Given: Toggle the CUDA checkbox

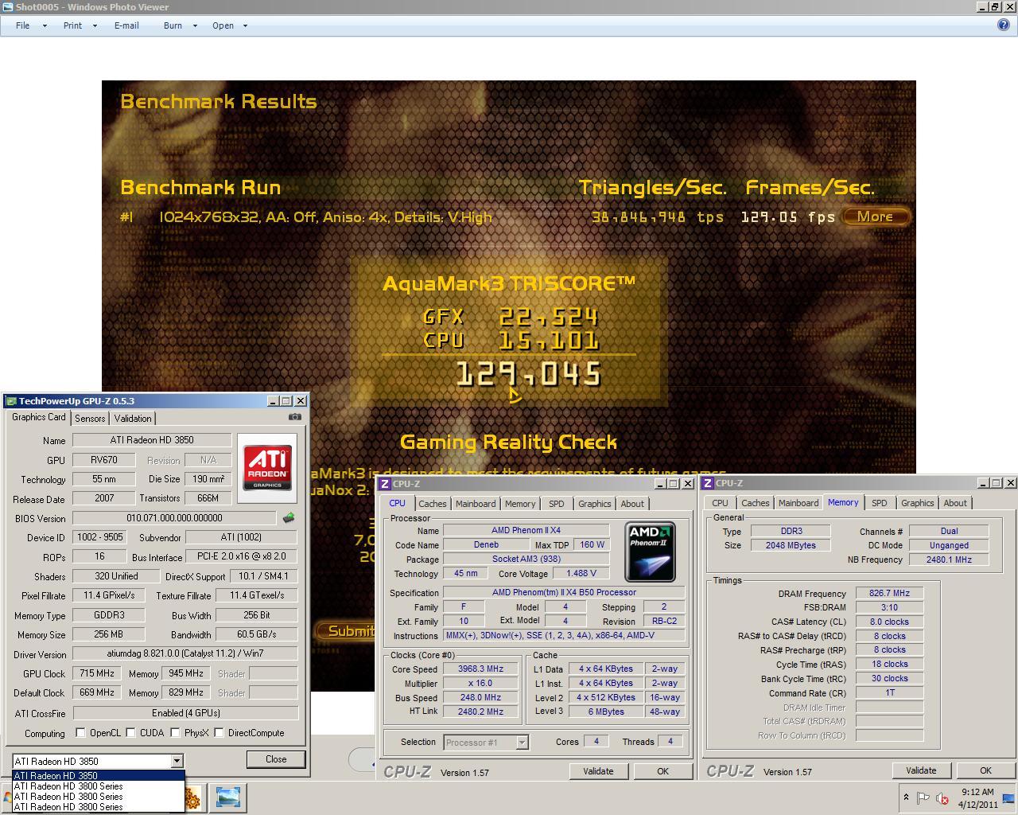Looking at the screenshot, I should (x=131, y=733).
